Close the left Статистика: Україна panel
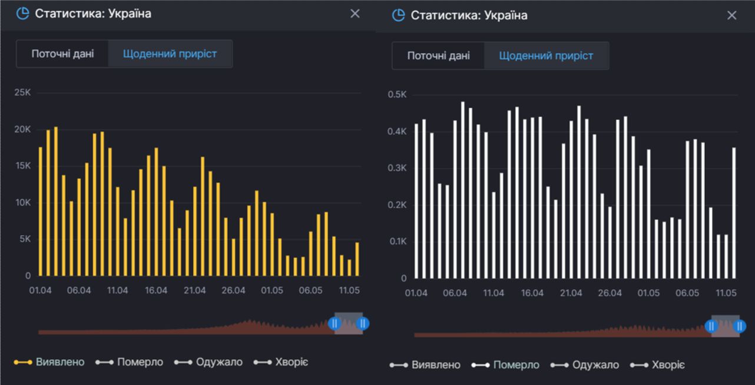This screenshot has width=755, height=385. pyautogui.click(x=355, y=14)
